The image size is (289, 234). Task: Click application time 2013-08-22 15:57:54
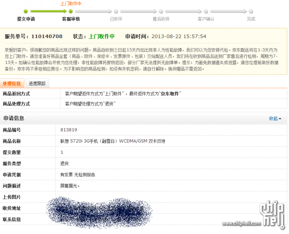[x=179, y=36]
